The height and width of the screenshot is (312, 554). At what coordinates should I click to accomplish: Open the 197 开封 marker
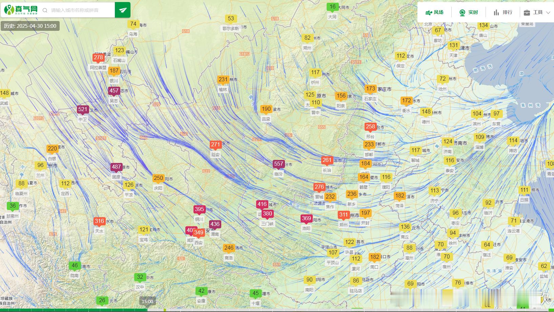point(365,213)
